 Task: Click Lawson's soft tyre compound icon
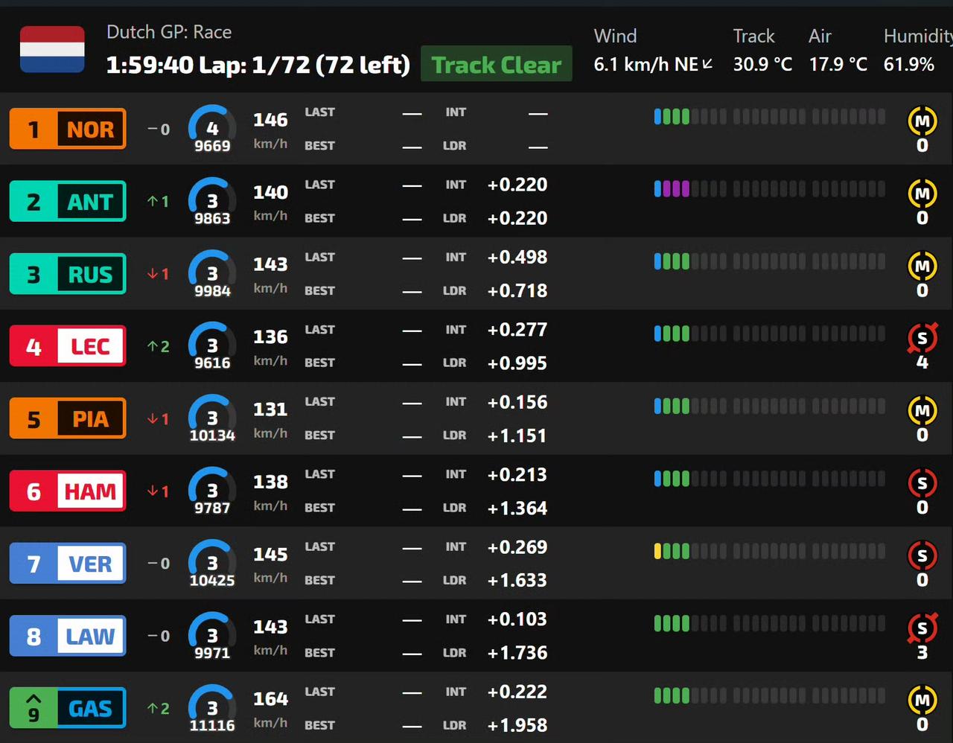coord(922,628)
